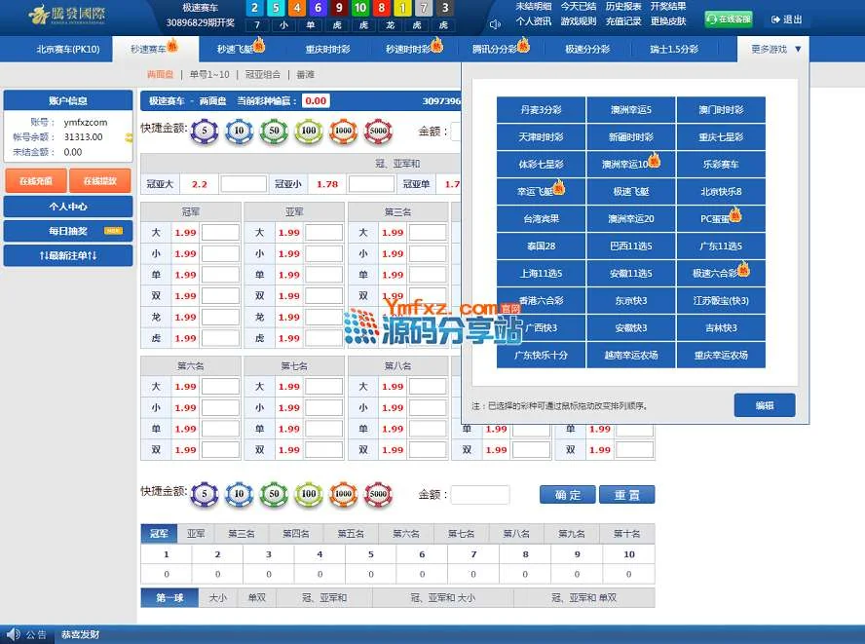Click the sound speaker icon in top header
The width and height of the screenshot is (865, 644).
click(495, 22)
